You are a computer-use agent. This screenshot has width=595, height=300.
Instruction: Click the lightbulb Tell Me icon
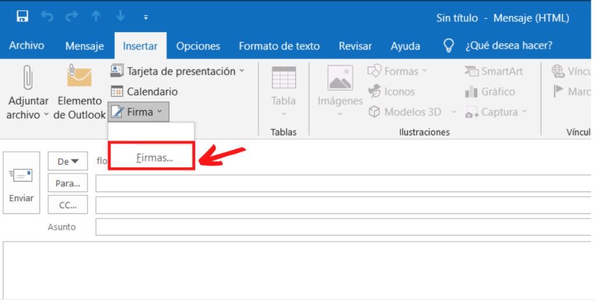click(449, 45)
